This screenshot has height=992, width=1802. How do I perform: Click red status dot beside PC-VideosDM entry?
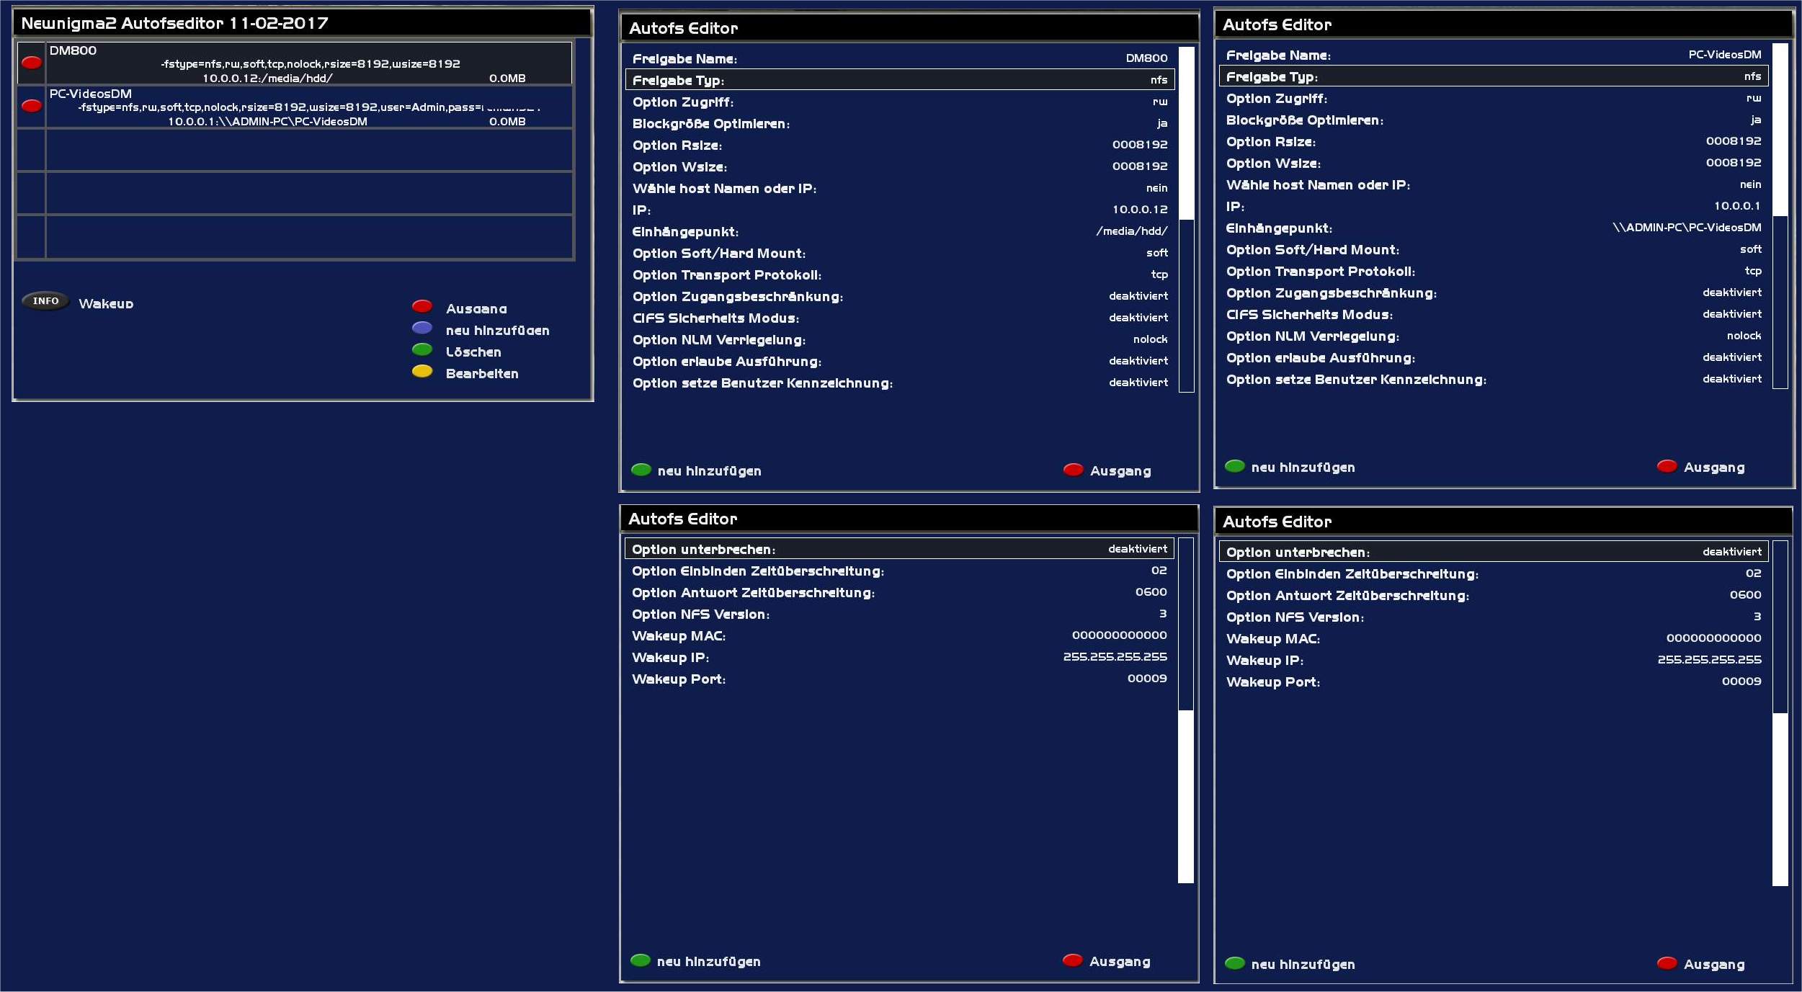pos(32,107)
